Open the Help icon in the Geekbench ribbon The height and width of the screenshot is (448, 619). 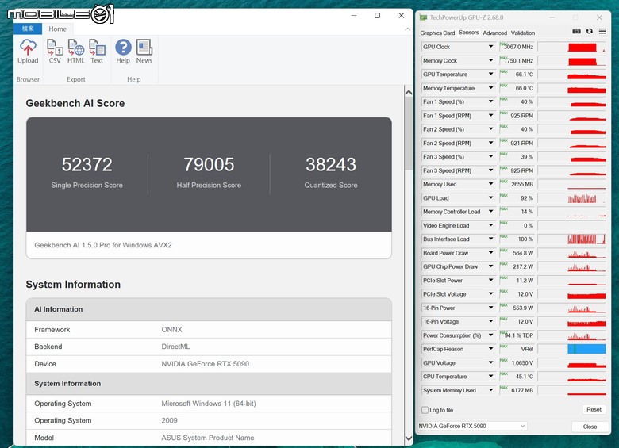point(123,52)
